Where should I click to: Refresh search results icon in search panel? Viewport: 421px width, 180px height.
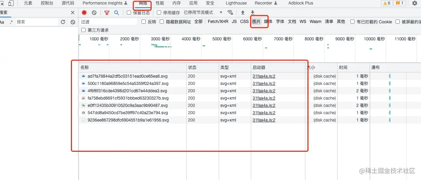(63, 22)
